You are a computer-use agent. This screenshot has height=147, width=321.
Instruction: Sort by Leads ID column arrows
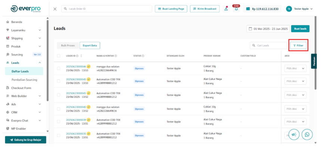coord(81,56)
